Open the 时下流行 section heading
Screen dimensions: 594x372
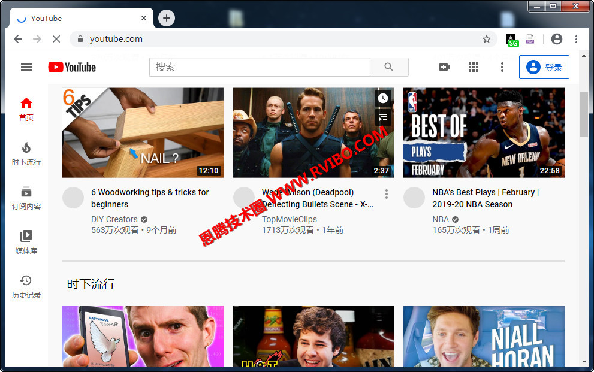91,284
